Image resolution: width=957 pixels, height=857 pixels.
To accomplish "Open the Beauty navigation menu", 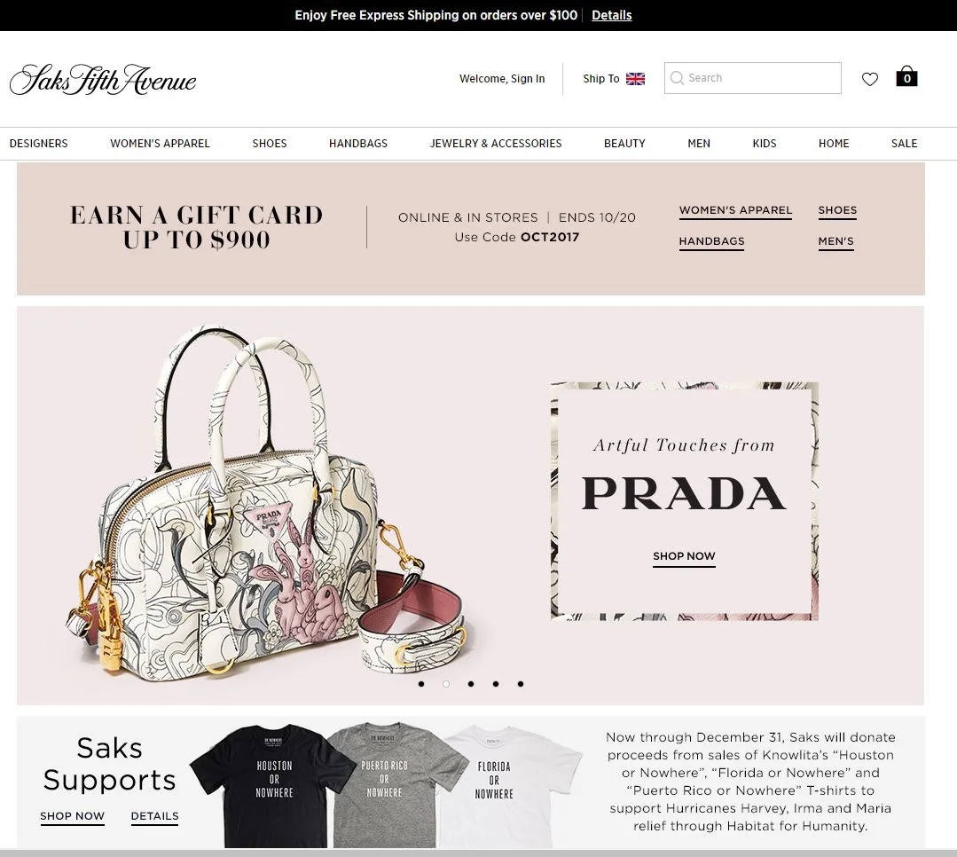I will click(624, 144).
